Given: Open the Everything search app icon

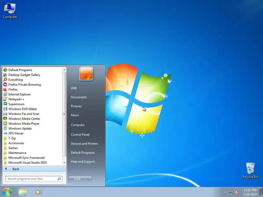Looking at the screenshot, I should pyautogui.click(x=5, y=80).
